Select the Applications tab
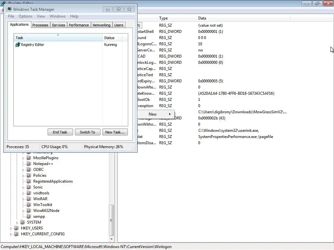The image size is (334, 250). pyautogui.click(x=19, y=24)
